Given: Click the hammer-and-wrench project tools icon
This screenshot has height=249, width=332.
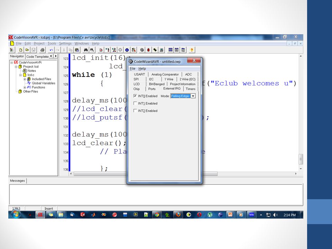Looking at the screenshot, I should pos(133,50).
